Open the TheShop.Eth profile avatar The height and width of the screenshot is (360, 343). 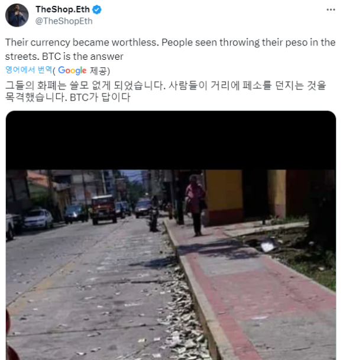click(x=17, y=15)
